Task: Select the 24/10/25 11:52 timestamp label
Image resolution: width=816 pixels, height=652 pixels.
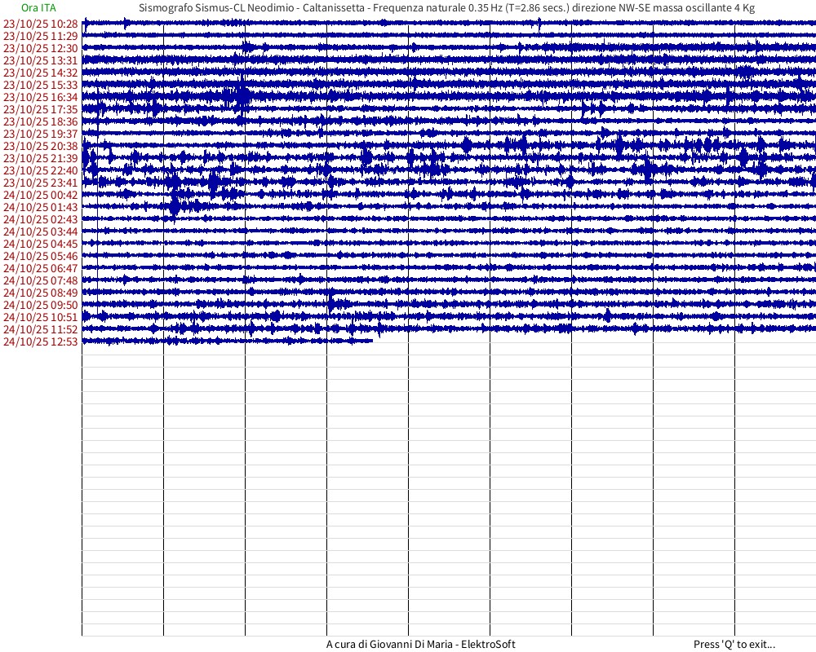Action: (41, 329)
